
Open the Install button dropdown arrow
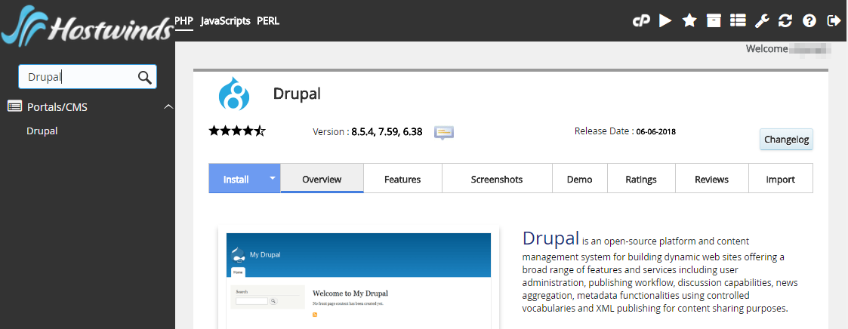[273, 178]
